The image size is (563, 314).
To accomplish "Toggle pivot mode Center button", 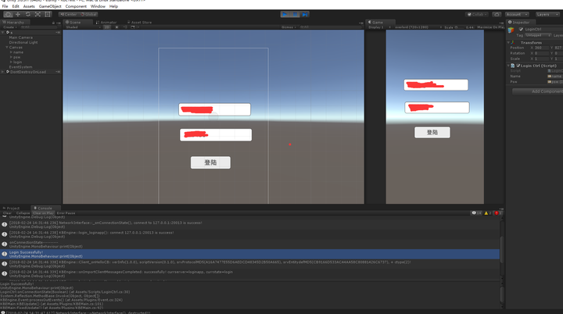I will pos(69,14).
